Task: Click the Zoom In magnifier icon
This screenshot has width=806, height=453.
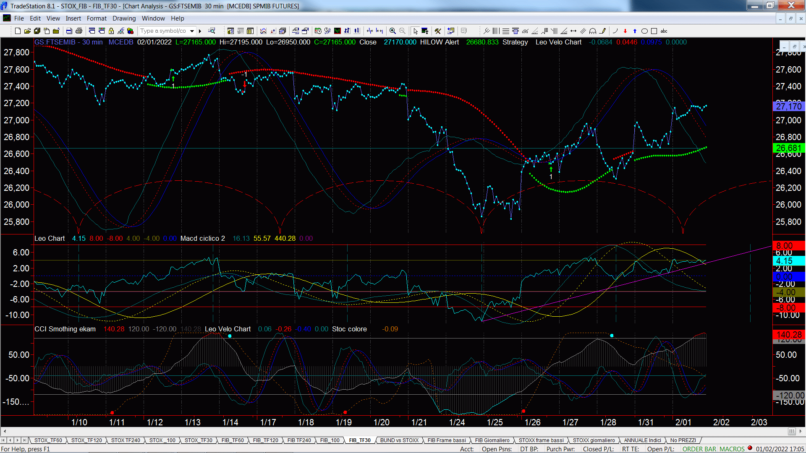Action: 393,31
